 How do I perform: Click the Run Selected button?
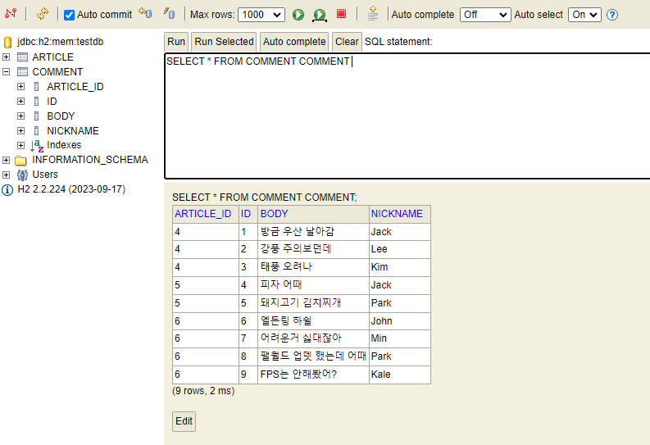[x=224, y=42]
